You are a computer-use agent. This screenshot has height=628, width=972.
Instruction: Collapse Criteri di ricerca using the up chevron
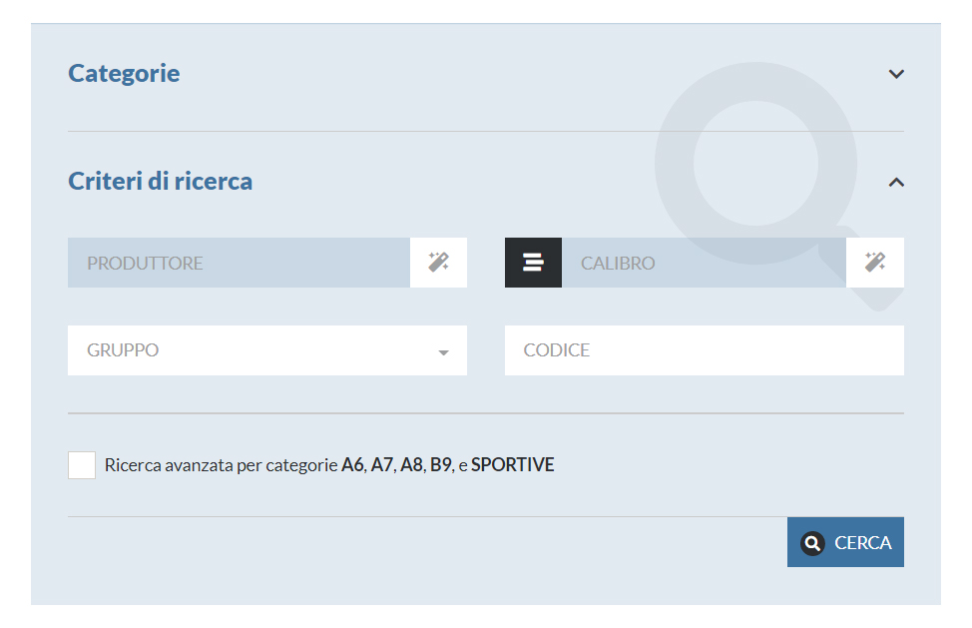click(x=896, y=183)
